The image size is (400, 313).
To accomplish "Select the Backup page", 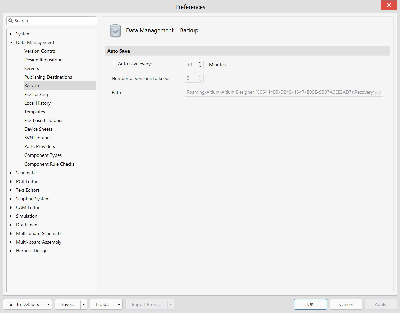I will [60, 86].
